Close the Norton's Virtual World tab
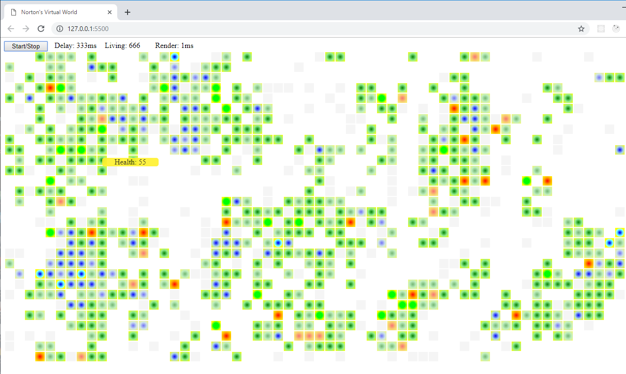626x374 pixels. click(110, 12)
